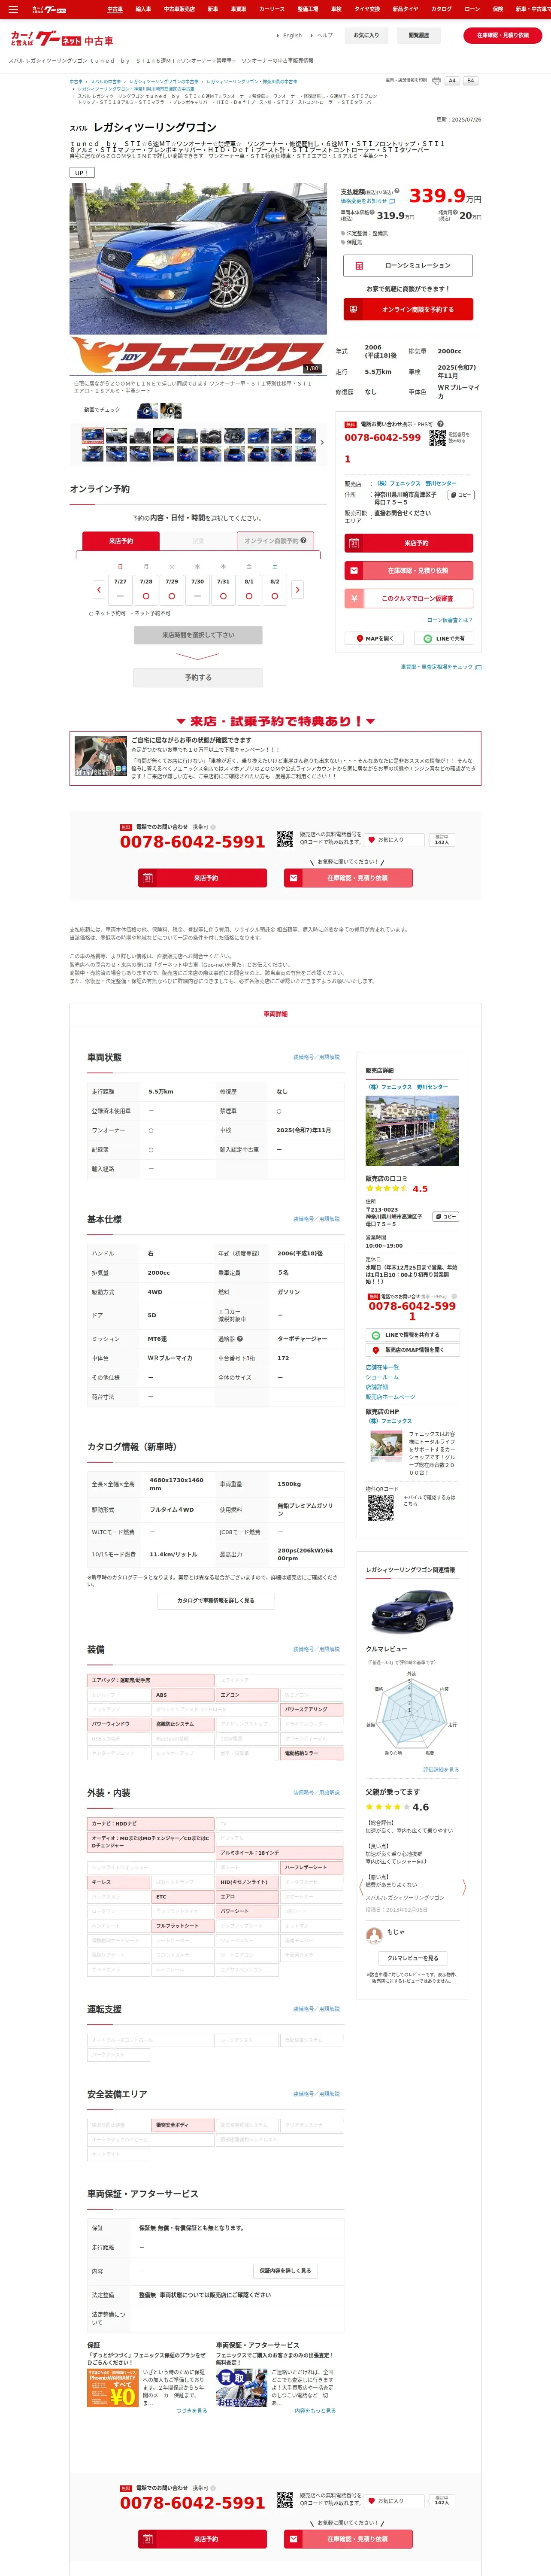Screen dimensions: 551x2576
Task: Click クルマレビューを見る button
Action: (412, 1958)
